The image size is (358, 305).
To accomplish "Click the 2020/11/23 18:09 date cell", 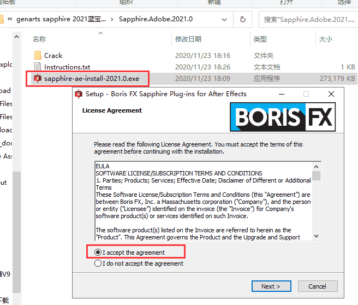I will tap(202, 78).
